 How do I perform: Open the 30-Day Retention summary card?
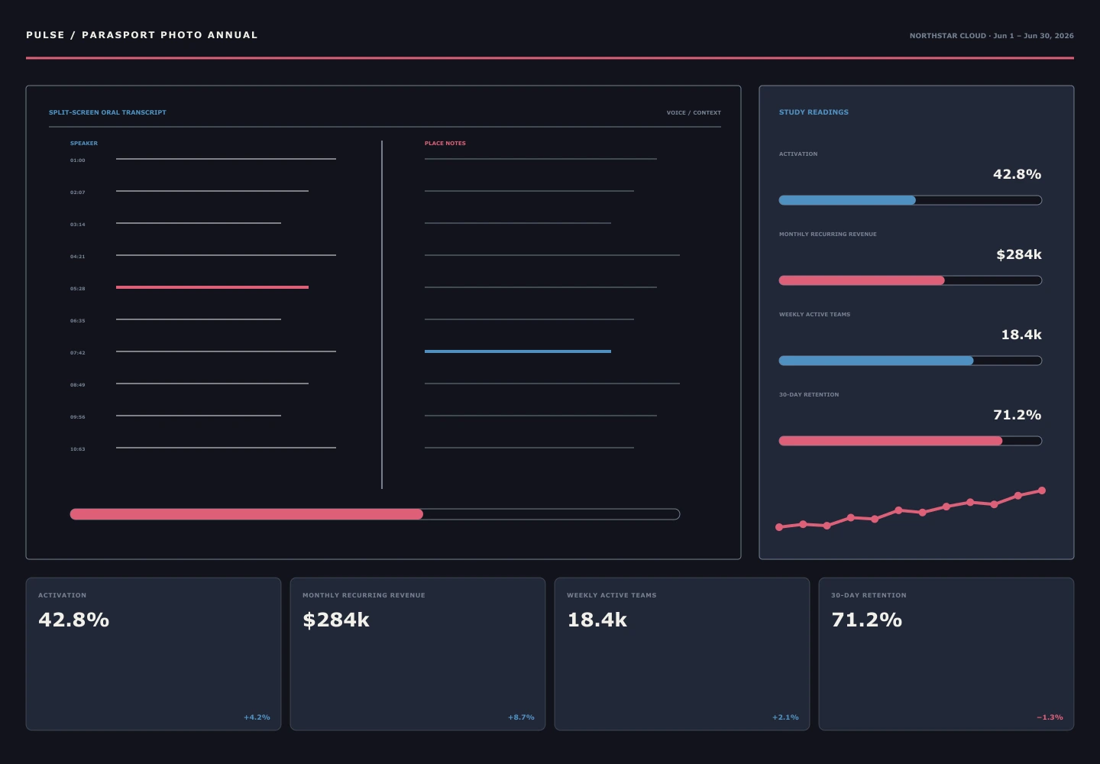coord(946,654)
